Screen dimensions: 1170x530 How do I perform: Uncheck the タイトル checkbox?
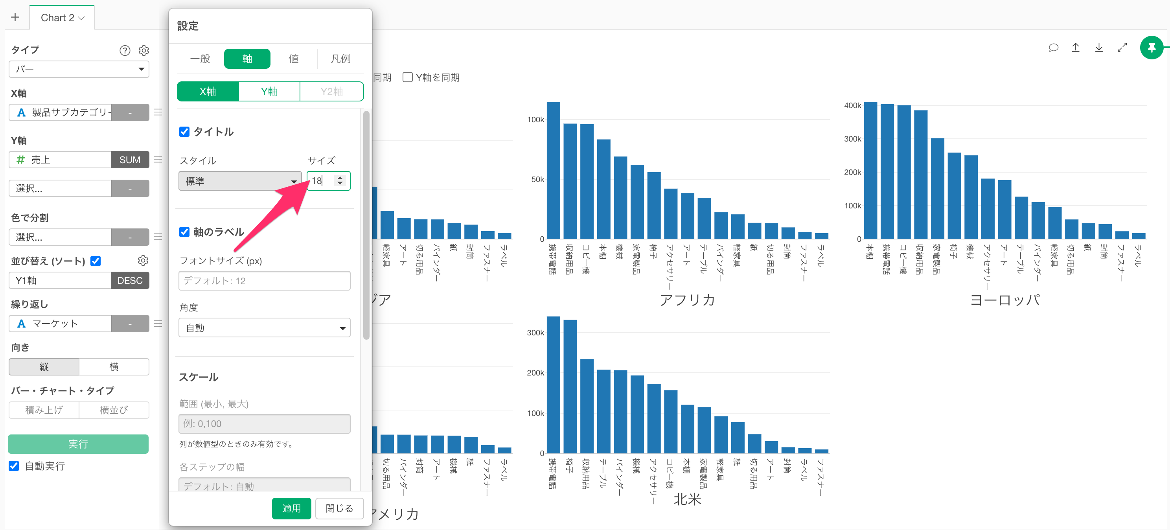[x=184, y=132]
